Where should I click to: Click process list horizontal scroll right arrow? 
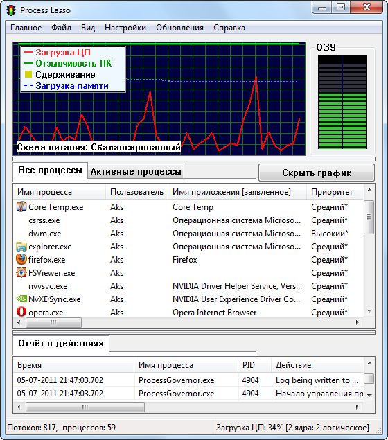[357, 322]
